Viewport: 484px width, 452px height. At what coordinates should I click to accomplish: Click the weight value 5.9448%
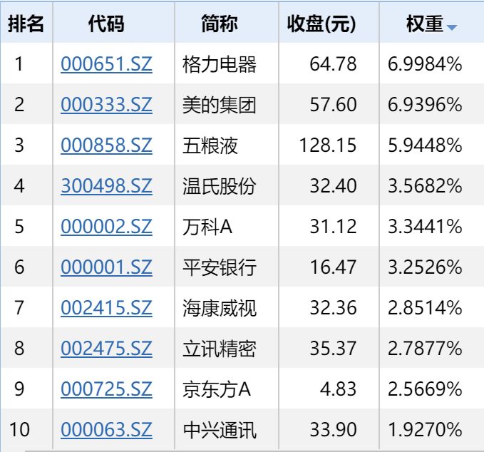click(425, 145)
